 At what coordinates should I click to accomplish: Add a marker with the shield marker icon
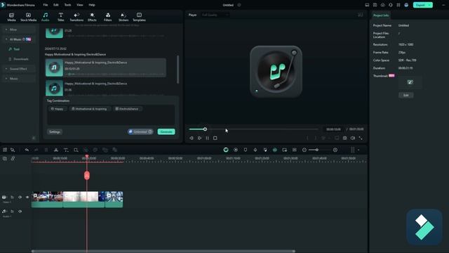coord(246,150)
